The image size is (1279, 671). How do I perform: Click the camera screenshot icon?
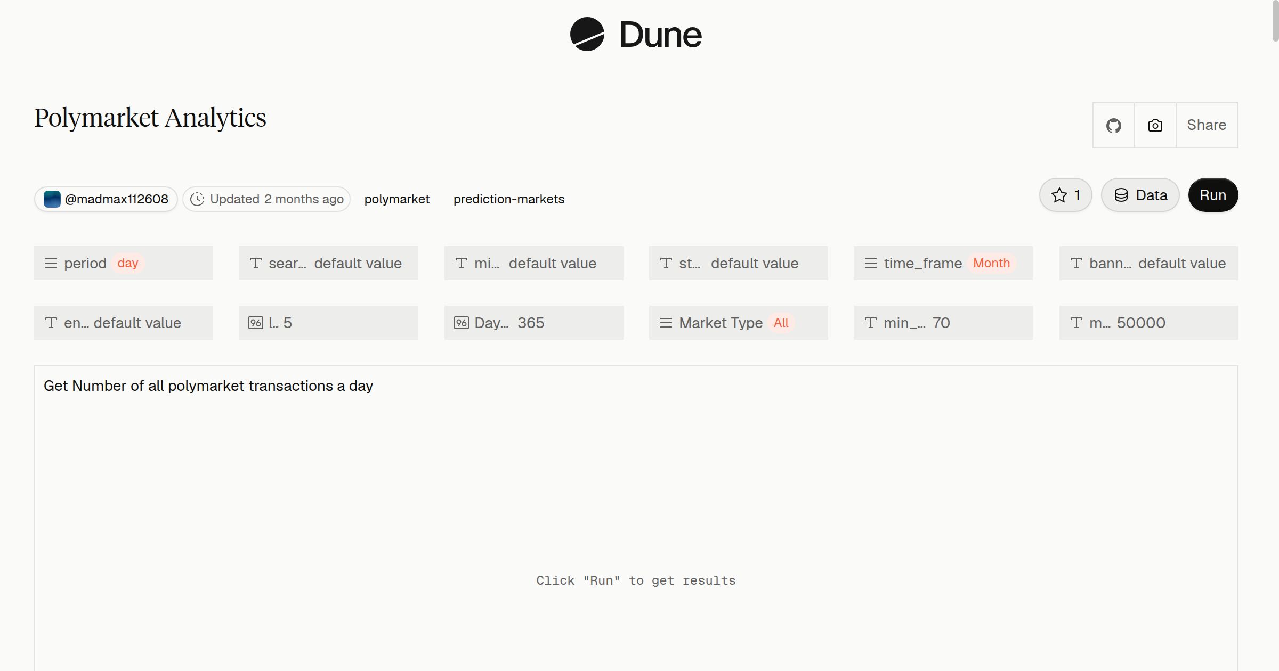pyautogui.click(x=1155, y=125)
